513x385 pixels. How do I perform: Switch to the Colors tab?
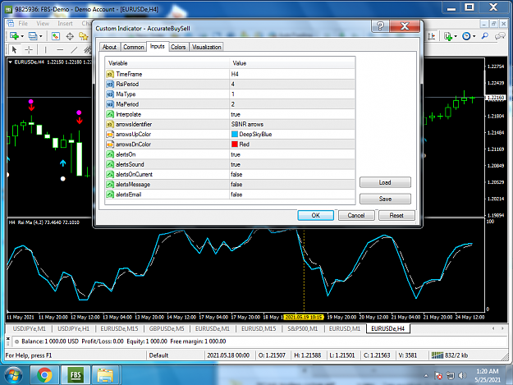pos(178,47)
